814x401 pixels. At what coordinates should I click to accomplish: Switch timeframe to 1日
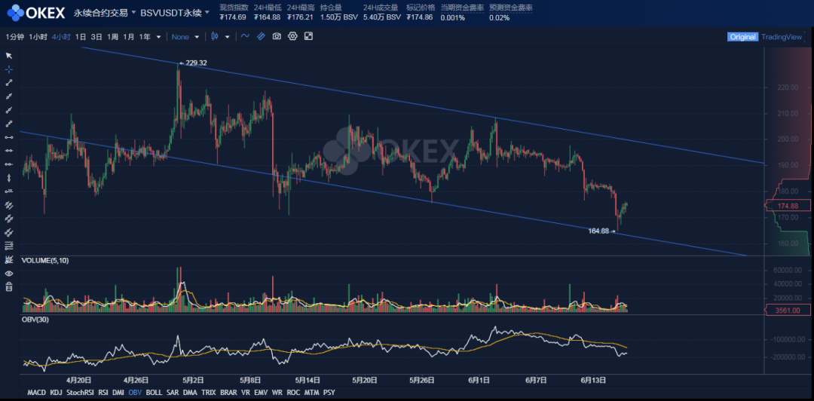click(81, 37)
